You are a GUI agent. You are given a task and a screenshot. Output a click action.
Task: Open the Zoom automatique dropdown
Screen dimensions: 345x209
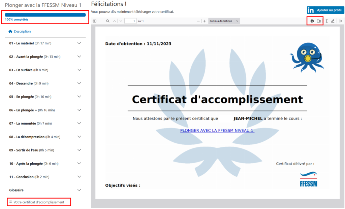pos(224,21)
